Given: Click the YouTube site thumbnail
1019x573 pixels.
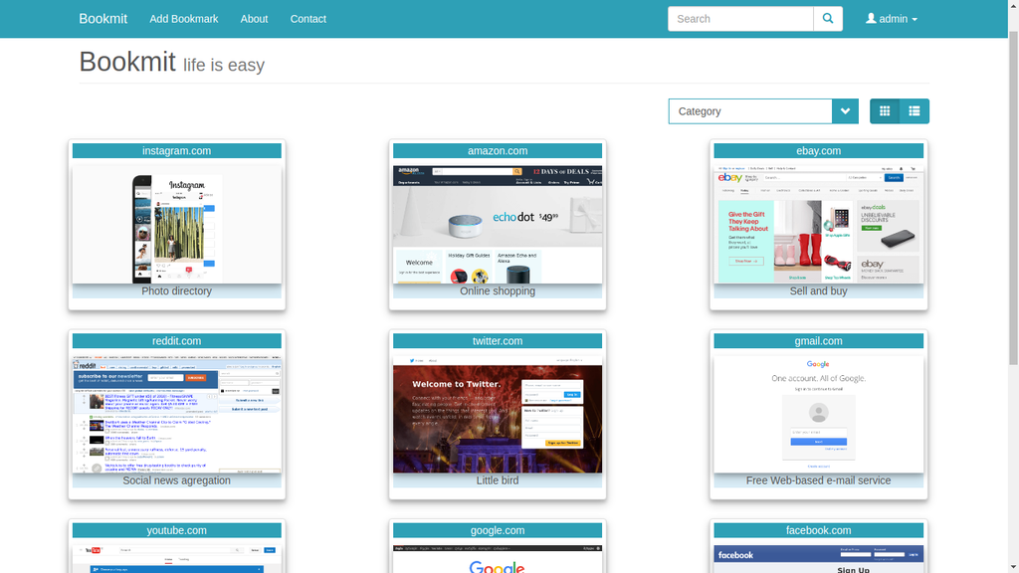Looking at the screenshot, I should point(177,559).
